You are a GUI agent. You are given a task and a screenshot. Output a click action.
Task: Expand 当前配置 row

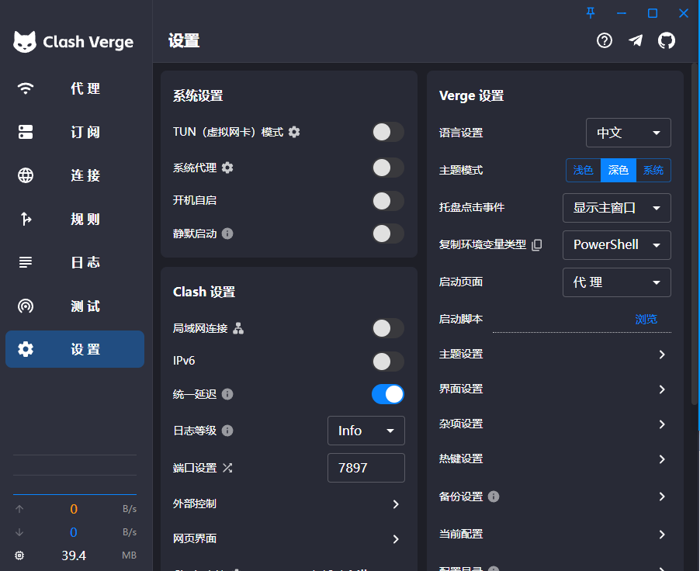pyautogui.click(x=555, y=534)
